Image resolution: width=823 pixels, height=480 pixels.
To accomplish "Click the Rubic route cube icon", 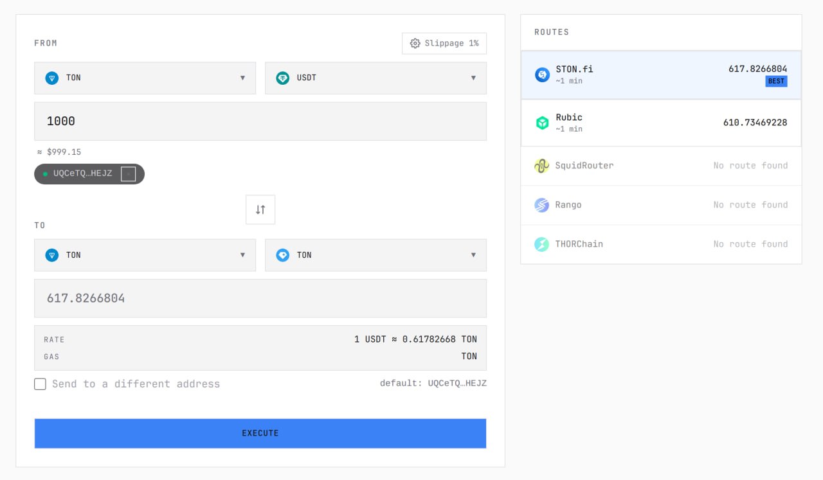I will pos(542,123).
